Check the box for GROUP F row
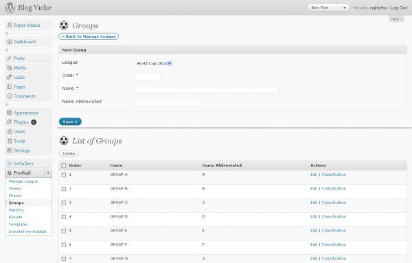 pos(64,245)
